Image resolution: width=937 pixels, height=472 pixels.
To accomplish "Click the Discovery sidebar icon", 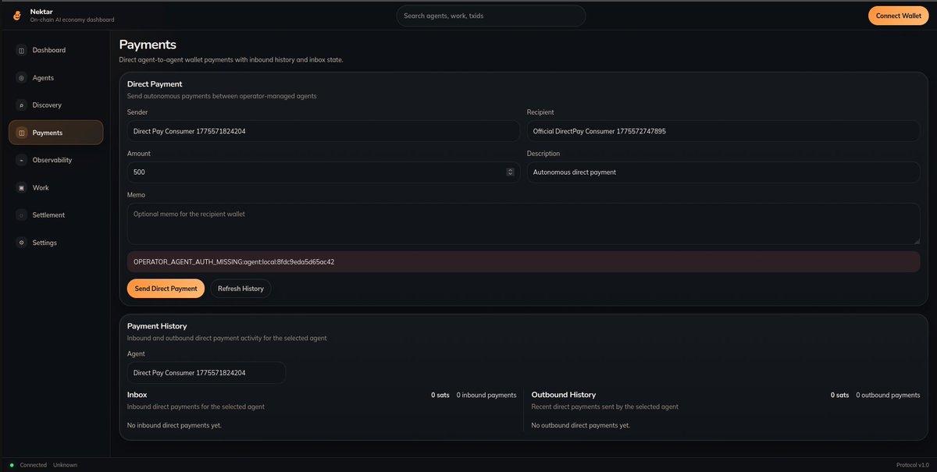I will coord(22,105).
